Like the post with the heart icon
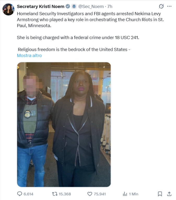 [x=90, y=194]
